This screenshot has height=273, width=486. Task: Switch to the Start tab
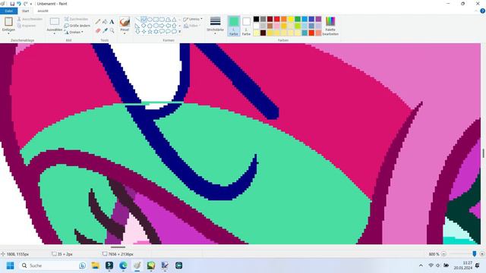[25, 11]
